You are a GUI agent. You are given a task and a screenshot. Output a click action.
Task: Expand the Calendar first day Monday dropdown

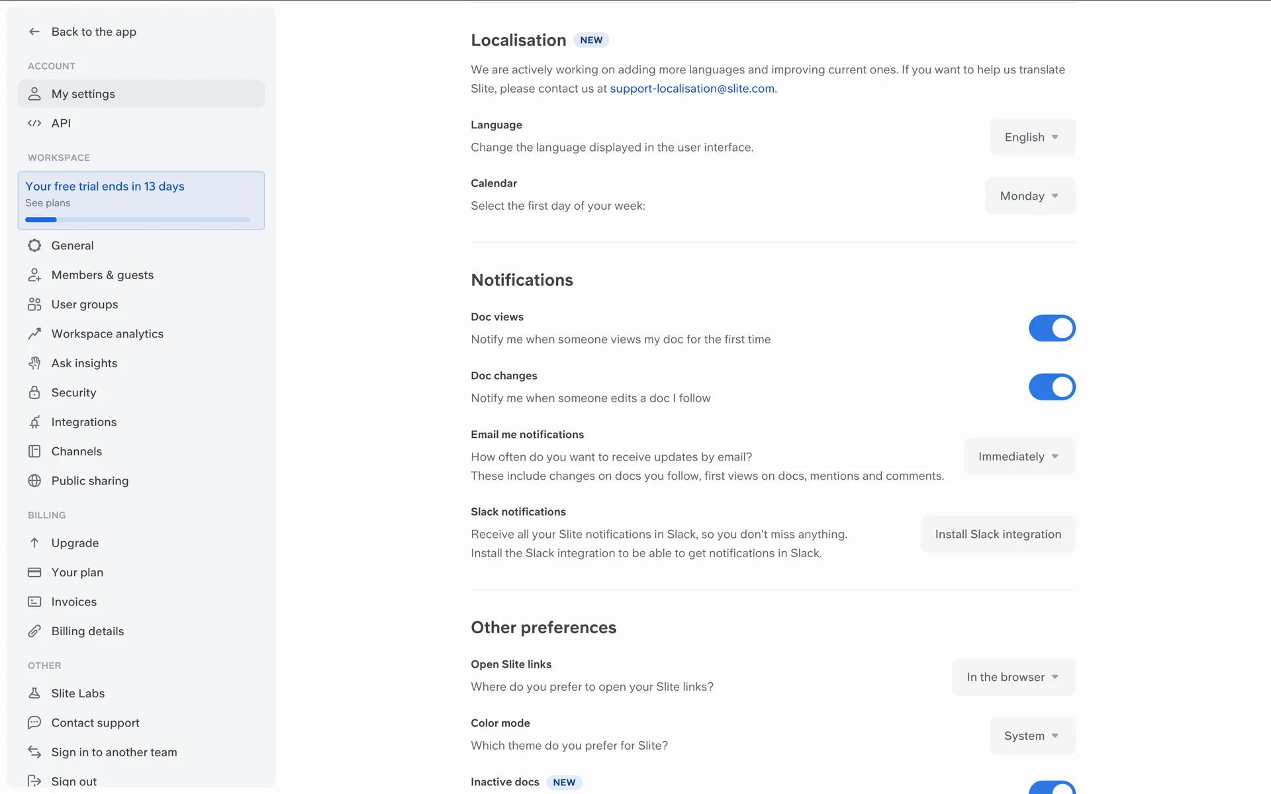coord(1029,196)
